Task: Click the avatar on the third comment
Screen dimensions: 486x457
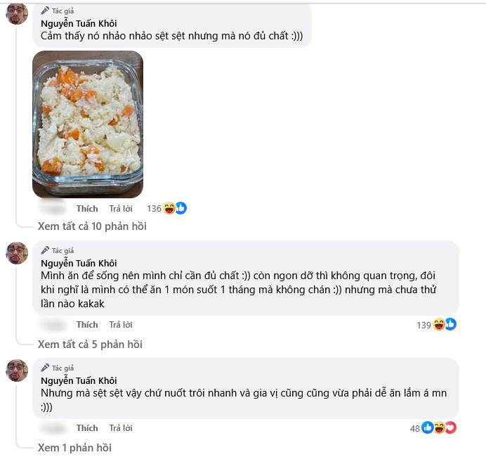Action: coord(17,371)
